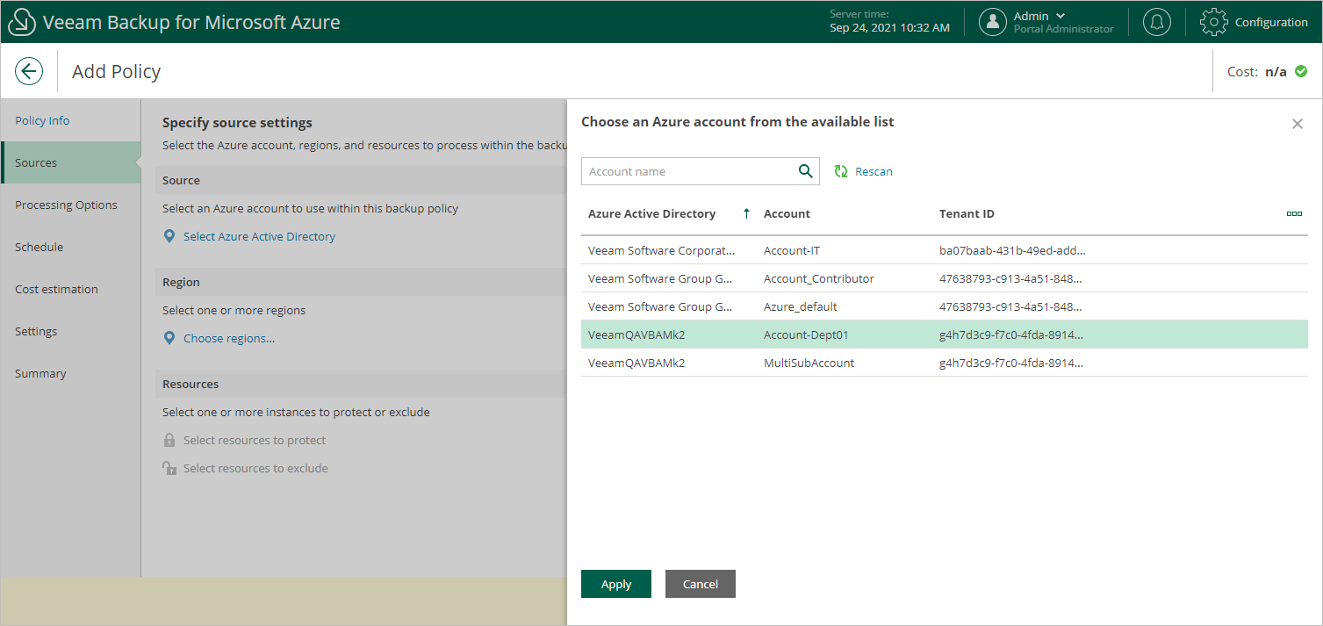Open the column chooser dots icon
This screenshot has width=1323, height=626.
point(1293,214)
